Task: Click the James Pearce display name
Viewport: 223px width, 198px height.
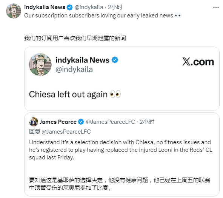Action: pyautogui.click(x=58, y=122)
